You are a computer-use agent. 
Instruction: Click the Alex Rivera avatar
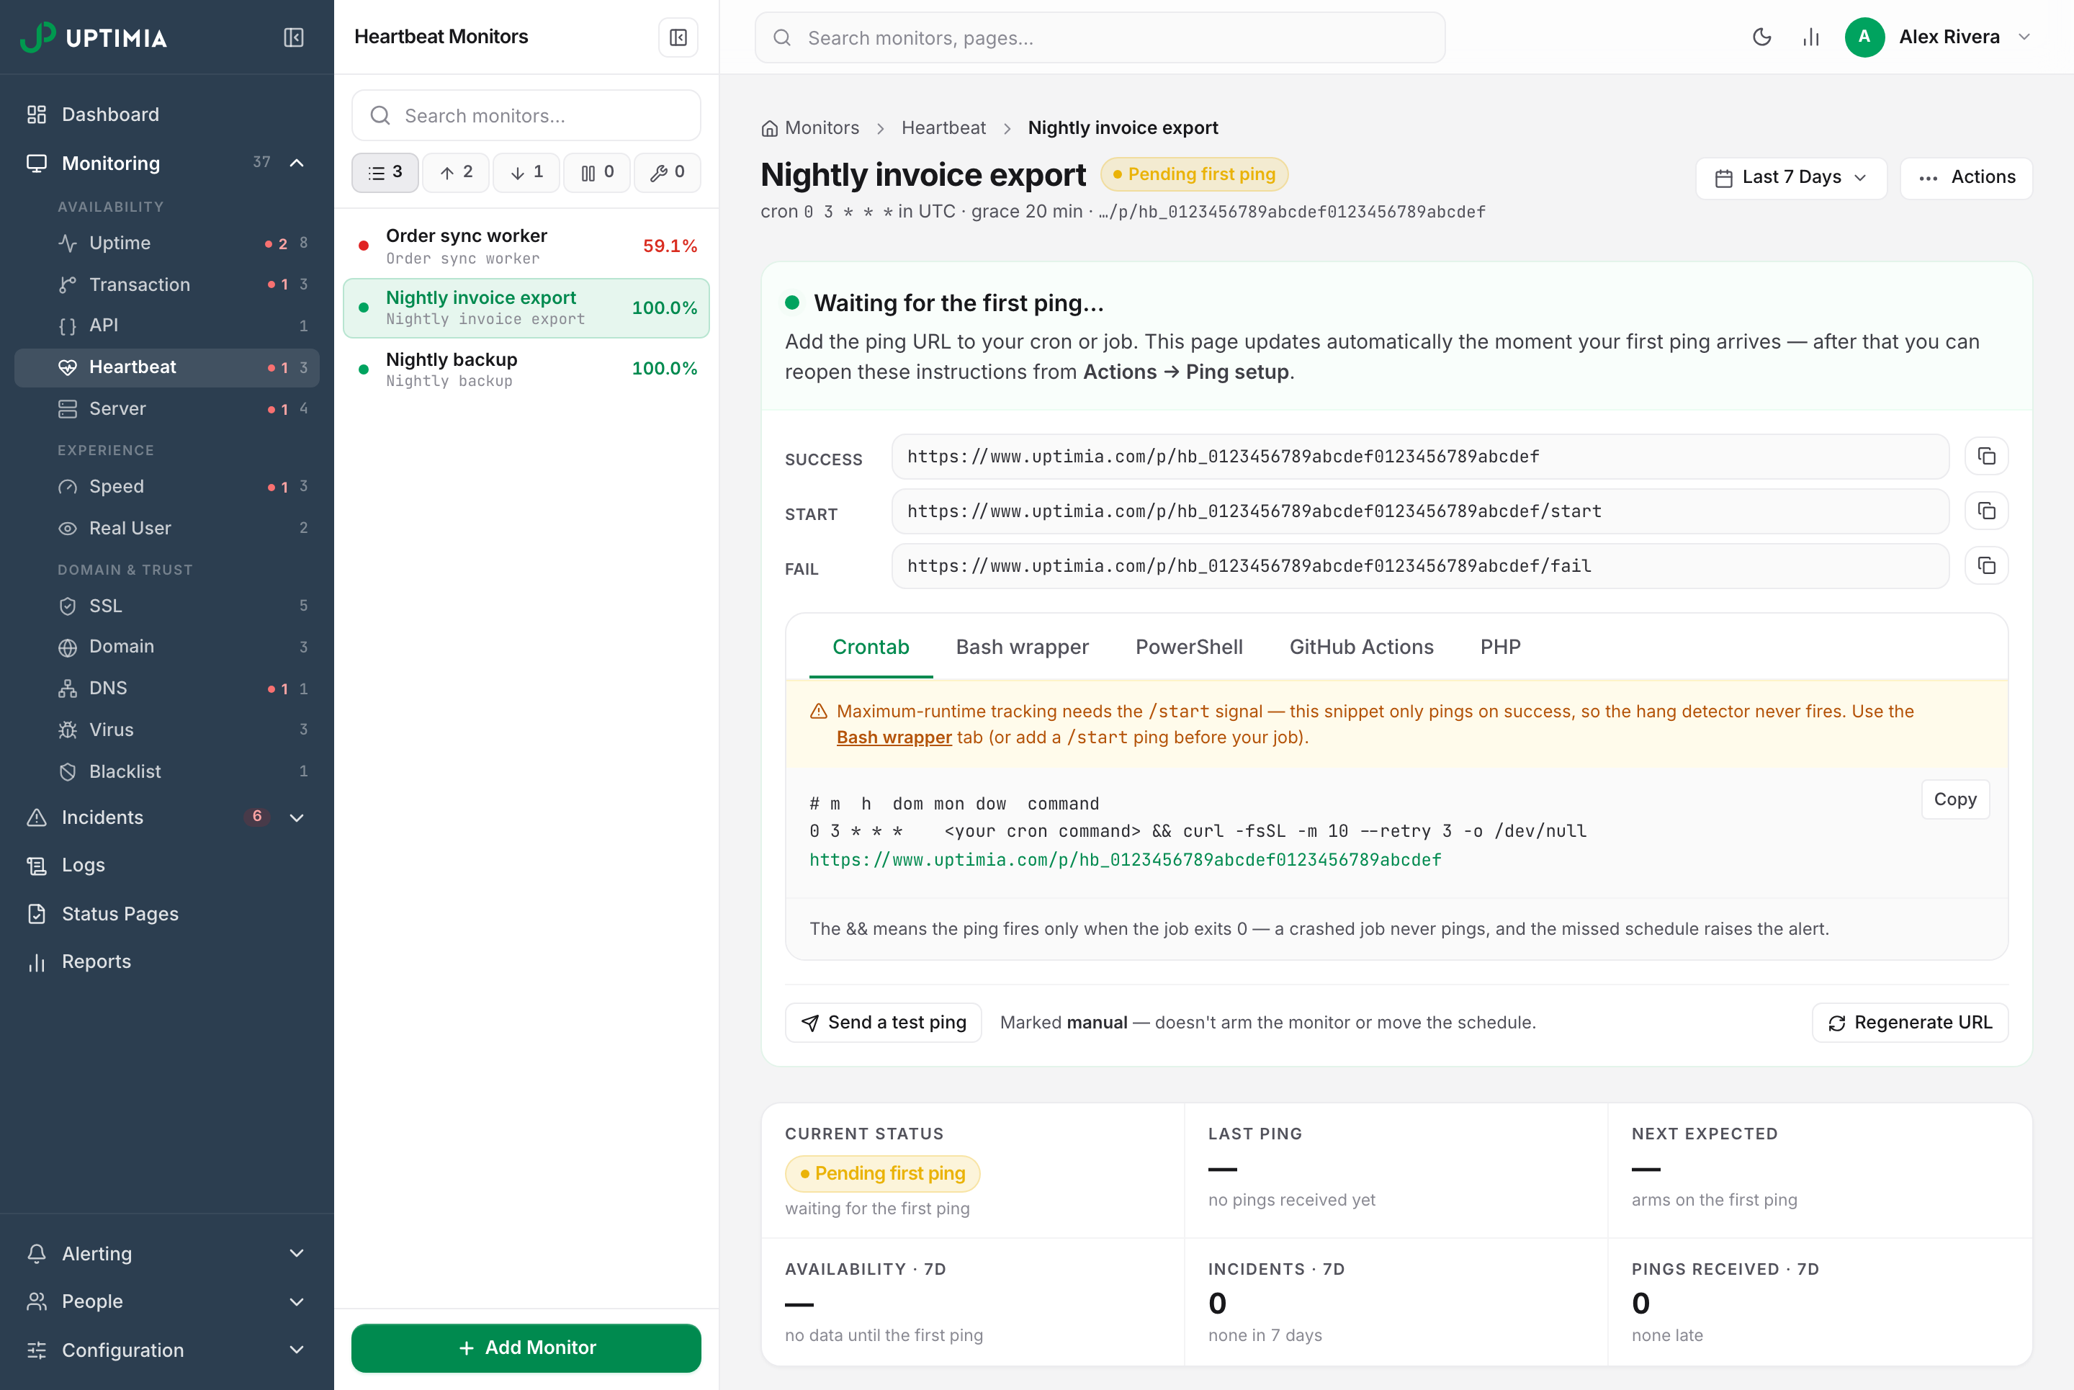[x=1864, y=37]
